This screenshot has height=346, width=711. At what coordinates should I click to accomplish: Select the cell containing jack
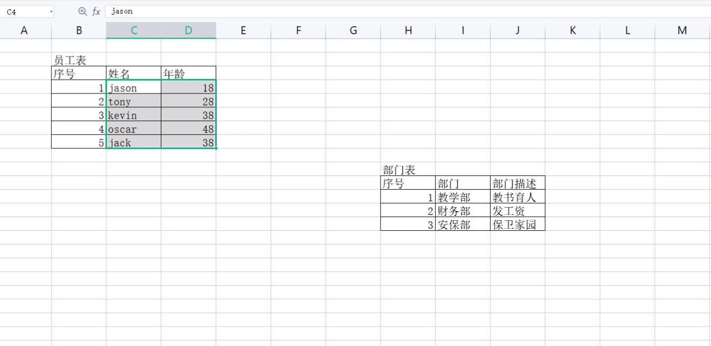click(134, 142)
